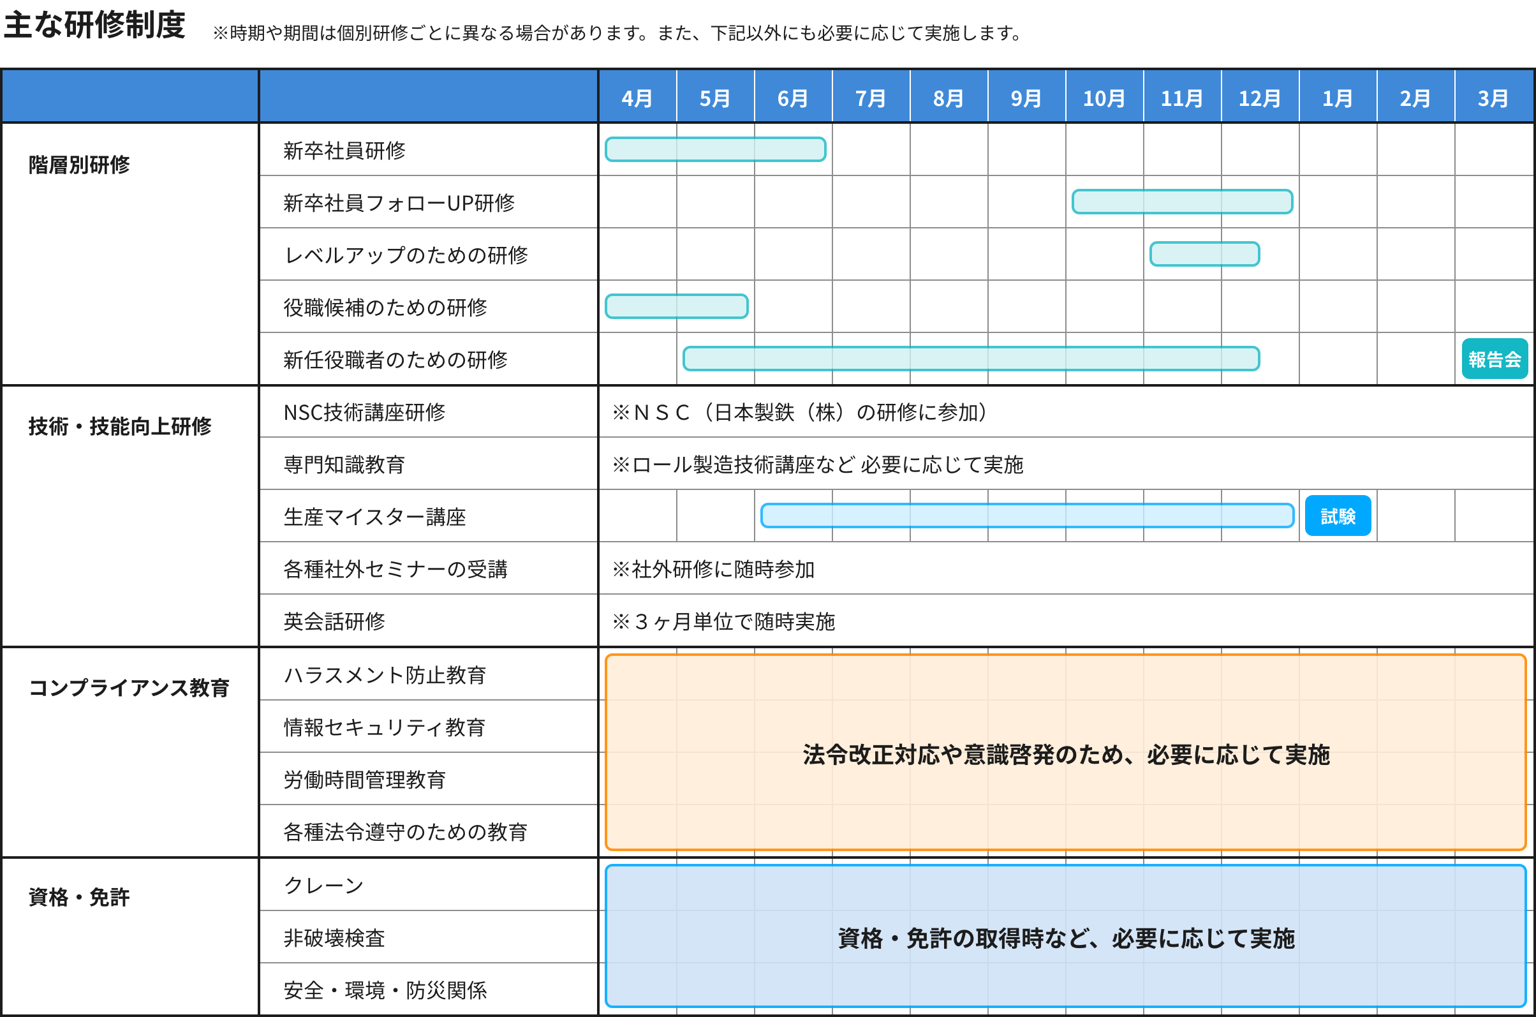Click the 労働時間管理教育 row label

click(364, 779)
